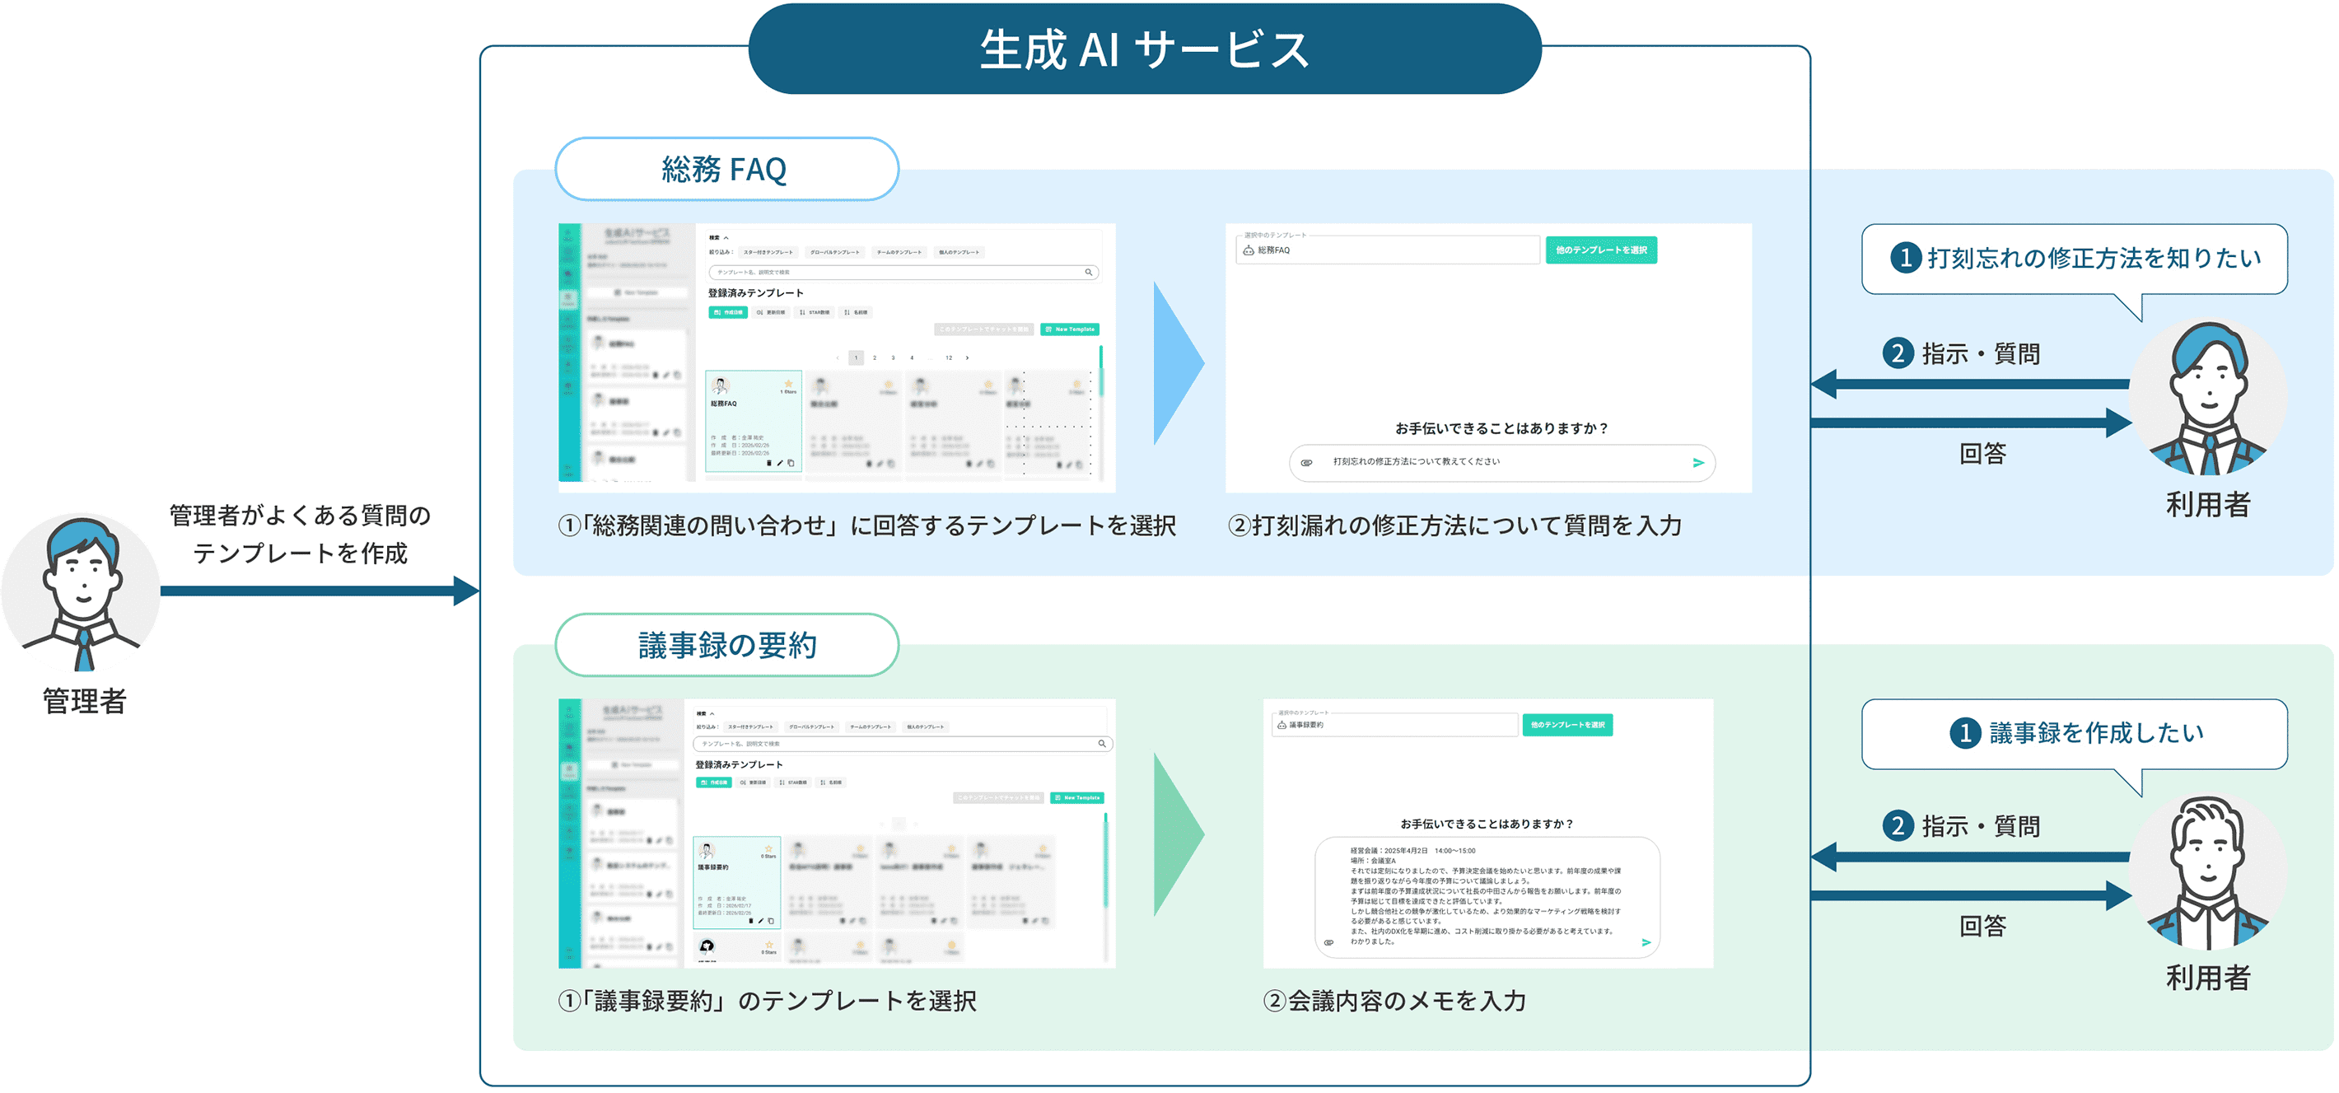Toggle チームのテンプレート filter in lower screenshot
This screenshot has width=2339, height=1093.
pyautogui.click(x=871, y=727)
